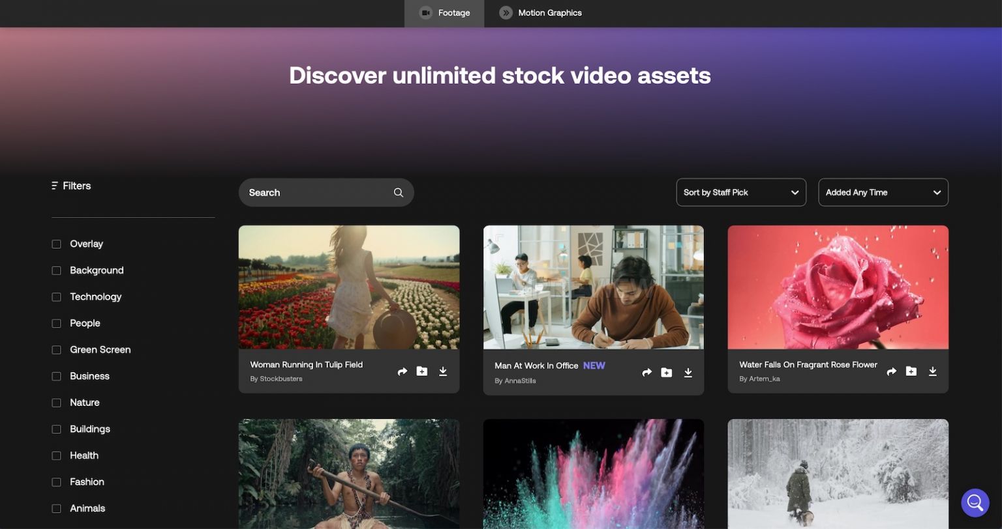The width and height of the screenshot is (1002, 529).
Task: Open the snowy forest video thumbnail
Action: pos(838,474)
